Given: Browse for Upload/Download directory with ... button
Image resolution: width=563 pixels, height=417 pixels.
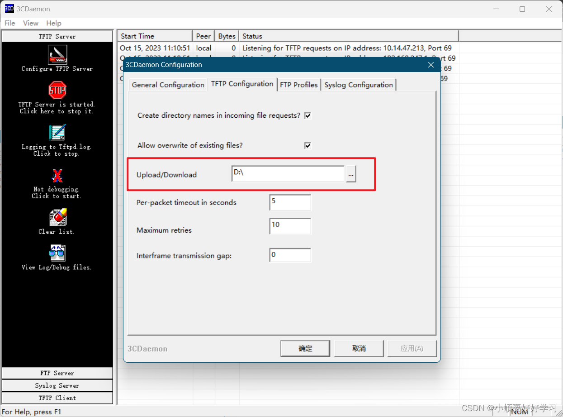Looking at the screenshot, I should tap(351, 174).
